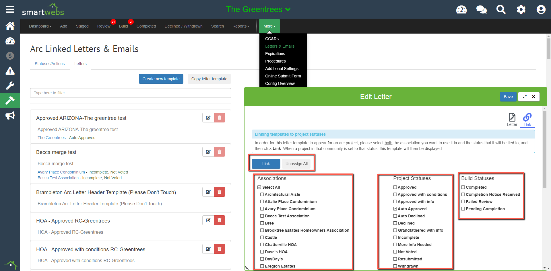Click the magnifier search header icon
This screenshot has width=551, height=271.
[501, 9]
